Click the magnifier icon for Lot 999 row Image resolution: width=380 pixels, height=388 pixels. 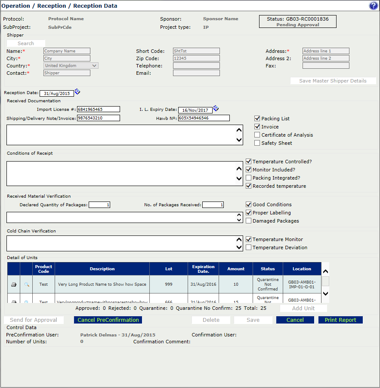tap(27, 284)
